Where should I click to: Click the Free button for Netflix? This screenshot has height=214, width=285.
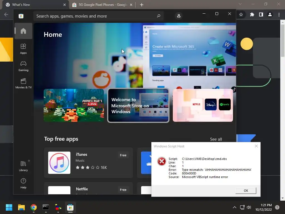[123, 189]
